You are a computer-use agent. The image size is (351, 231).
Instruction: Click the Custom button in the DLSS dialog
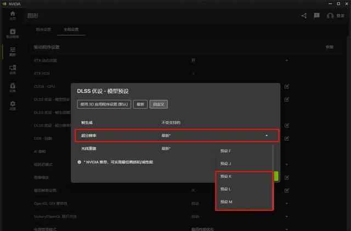point(158,104)
